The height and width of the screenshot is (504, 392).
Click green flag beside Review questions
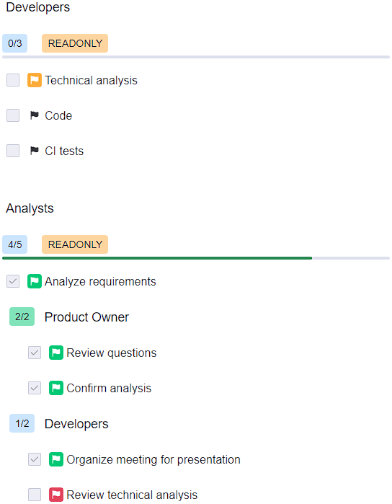point(56,353)
